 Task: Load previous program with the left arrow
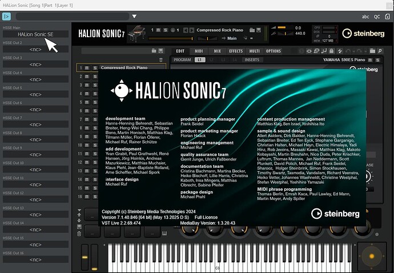pyautogui.click(x=186, y=30)
